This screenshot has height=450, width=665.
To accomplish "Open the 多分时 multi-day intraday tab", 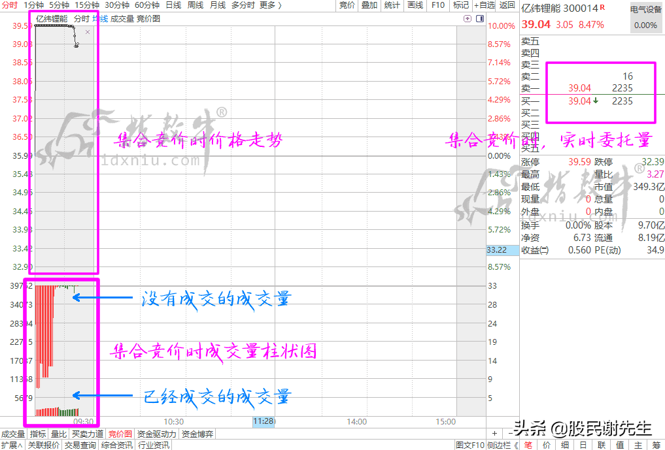I will 243,5.
